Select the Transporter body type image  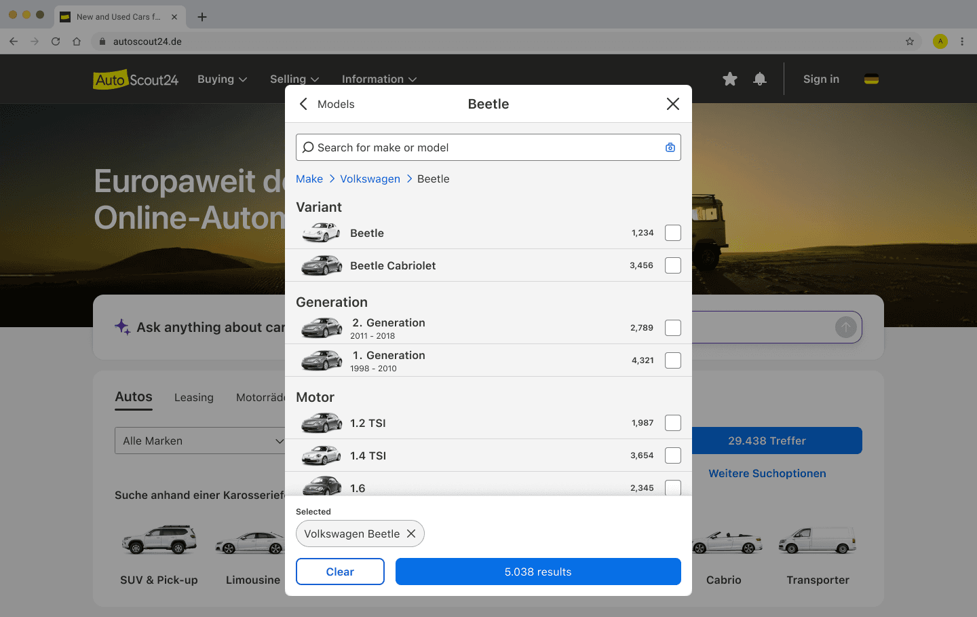[818, 541]
